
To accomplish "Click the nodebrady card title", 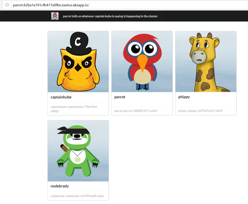I will (x=60, y=186).
